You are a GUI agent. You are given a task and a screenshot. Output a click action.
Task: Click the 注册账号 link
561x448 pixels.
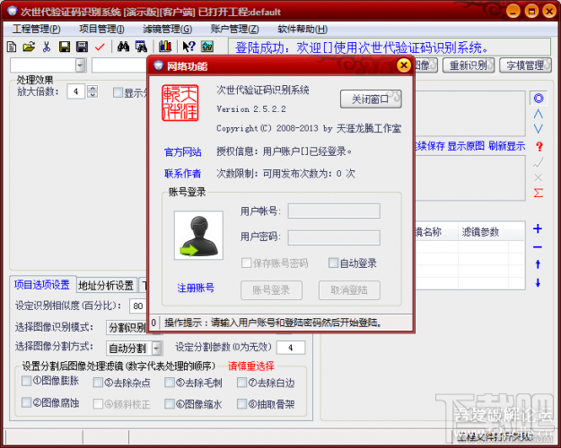point(196,288)
